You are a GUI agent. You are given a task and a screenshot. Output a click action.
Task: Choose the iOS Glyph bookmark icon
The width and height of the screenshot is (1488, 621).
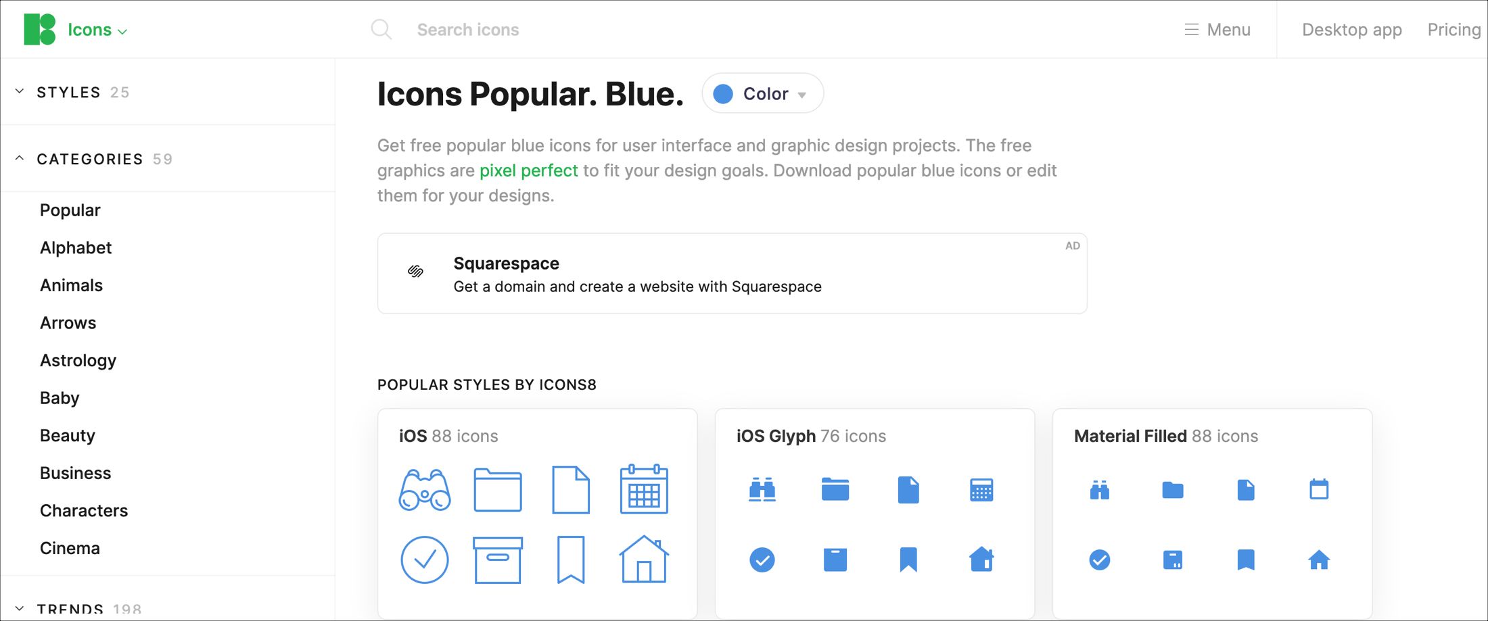click(908, 560)
